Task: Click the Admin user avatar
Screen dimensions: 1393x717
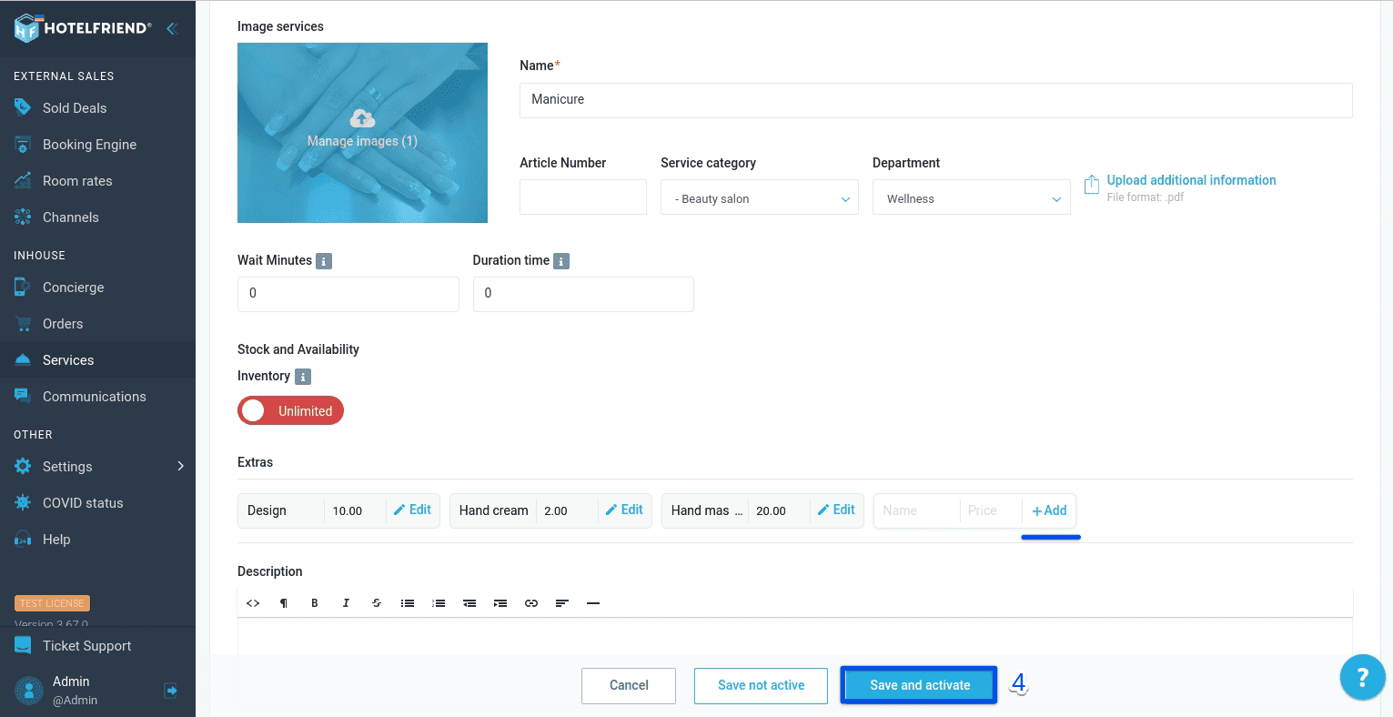Action: click(x=29, y=691)
